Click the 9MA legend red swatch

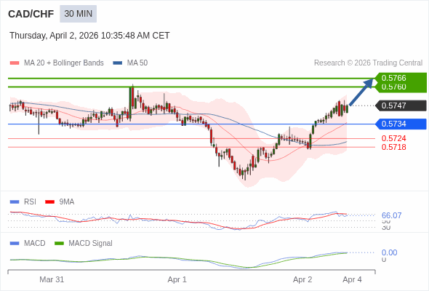point(49,202)
